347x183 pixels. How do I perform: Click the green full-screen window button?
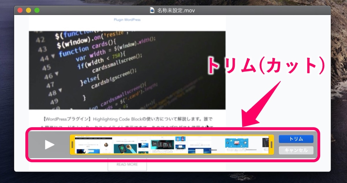click(37, 10)
